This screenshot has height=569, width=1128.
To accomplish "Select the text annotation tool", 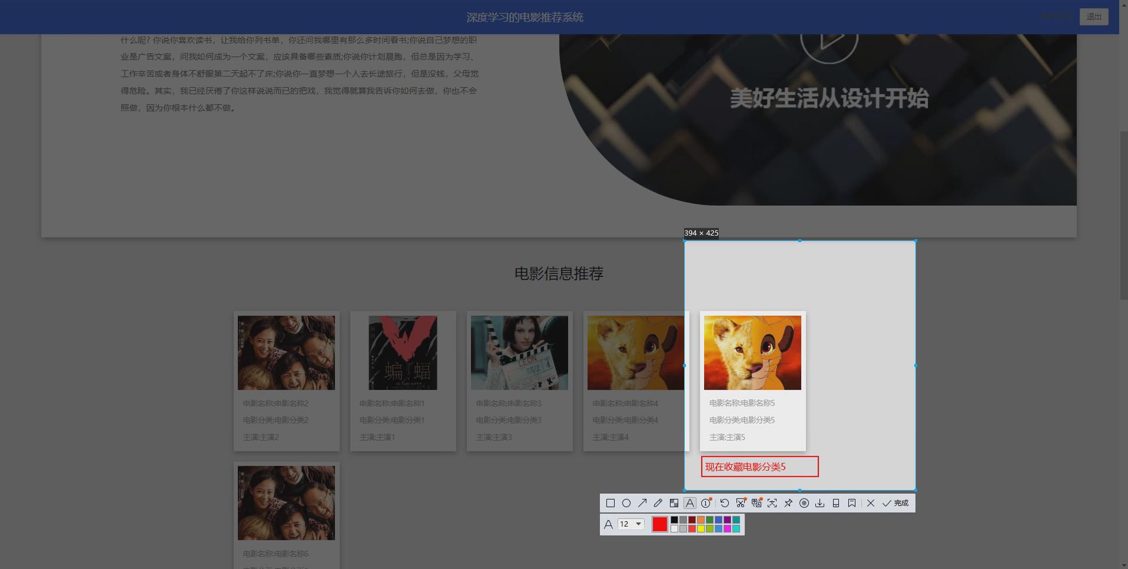I will click(x=690, y=503).
